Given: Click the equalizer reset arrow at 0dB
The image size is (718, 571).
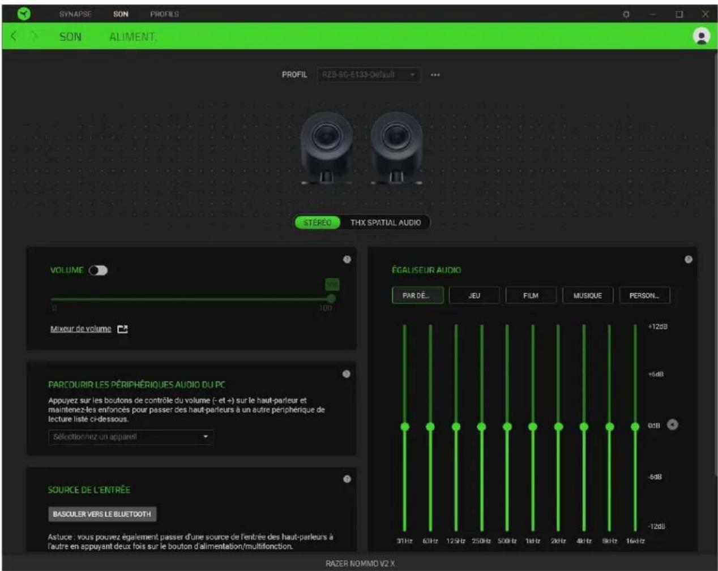Looking at the screenshot, I should tap(672, 424).
